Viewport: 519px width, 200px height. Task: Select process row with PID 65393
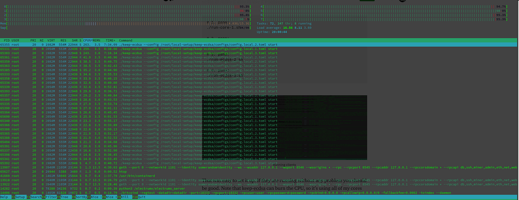pyautogui.click(x=259, y=91)
